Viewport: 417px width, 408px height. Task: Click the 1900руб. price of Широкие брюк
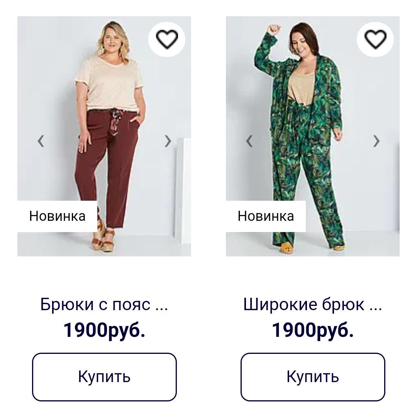tap(313, 330)
